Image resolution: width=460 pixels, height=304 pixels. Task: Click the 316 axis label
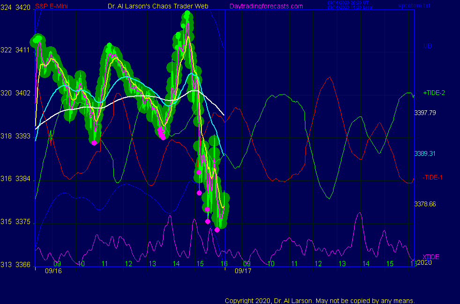[6, 179]
